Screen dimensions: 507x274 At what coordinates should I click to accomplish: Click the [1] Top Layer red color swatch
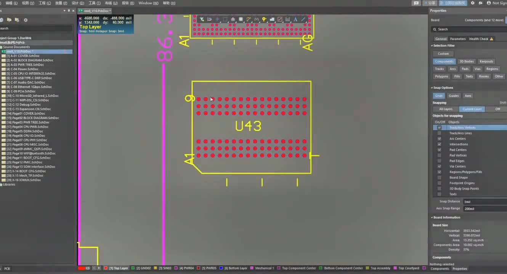pos(106,268)
